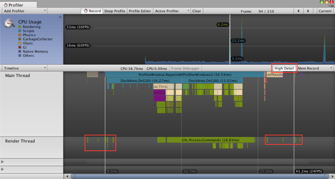Select the DockArea.OnGUI() 16.27ms sample
This screenshot has width=335, height=179.
click(x=145, y=80)
